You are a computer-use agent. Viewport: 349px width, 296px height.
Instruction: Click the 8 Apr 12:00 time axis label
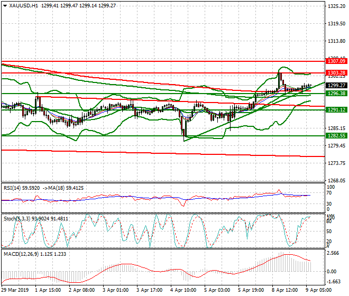(x=284, y=290)
